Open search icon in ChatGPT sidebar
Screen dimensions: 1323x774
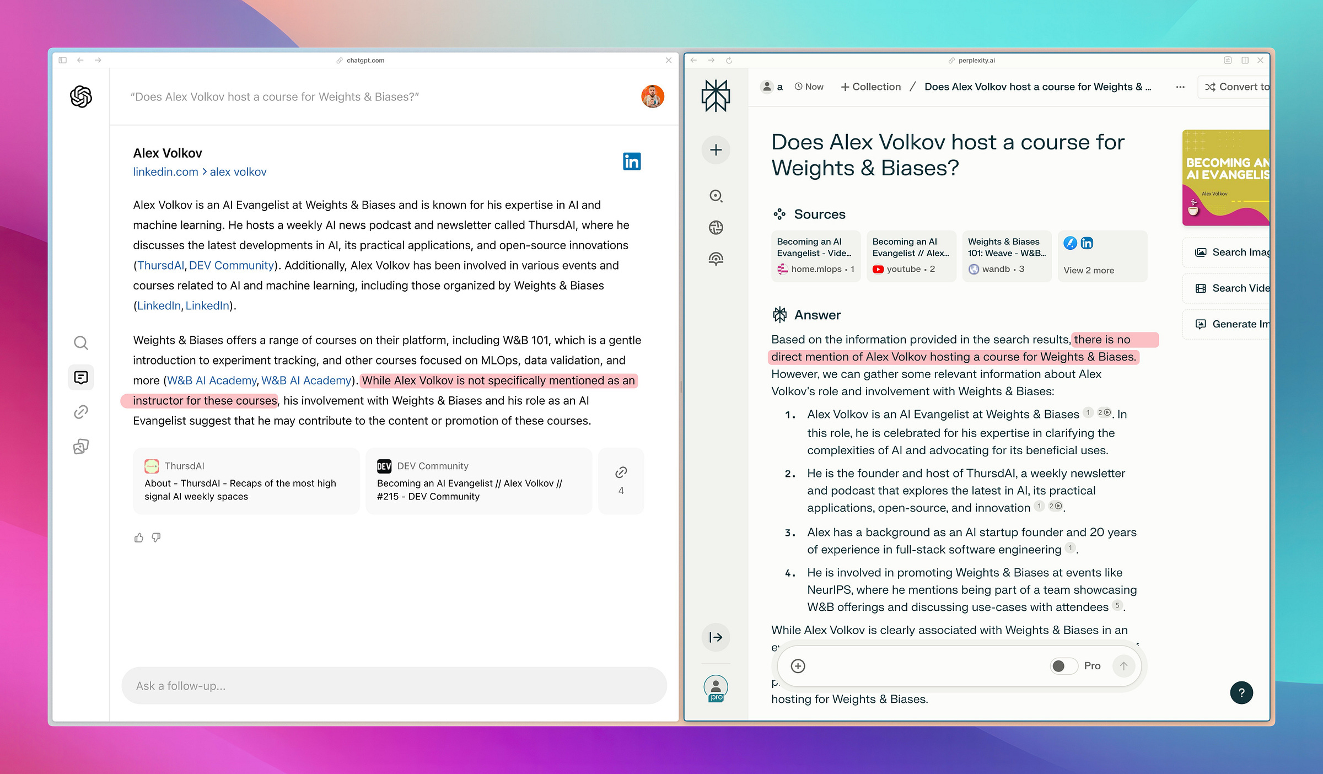pos(81,343)
